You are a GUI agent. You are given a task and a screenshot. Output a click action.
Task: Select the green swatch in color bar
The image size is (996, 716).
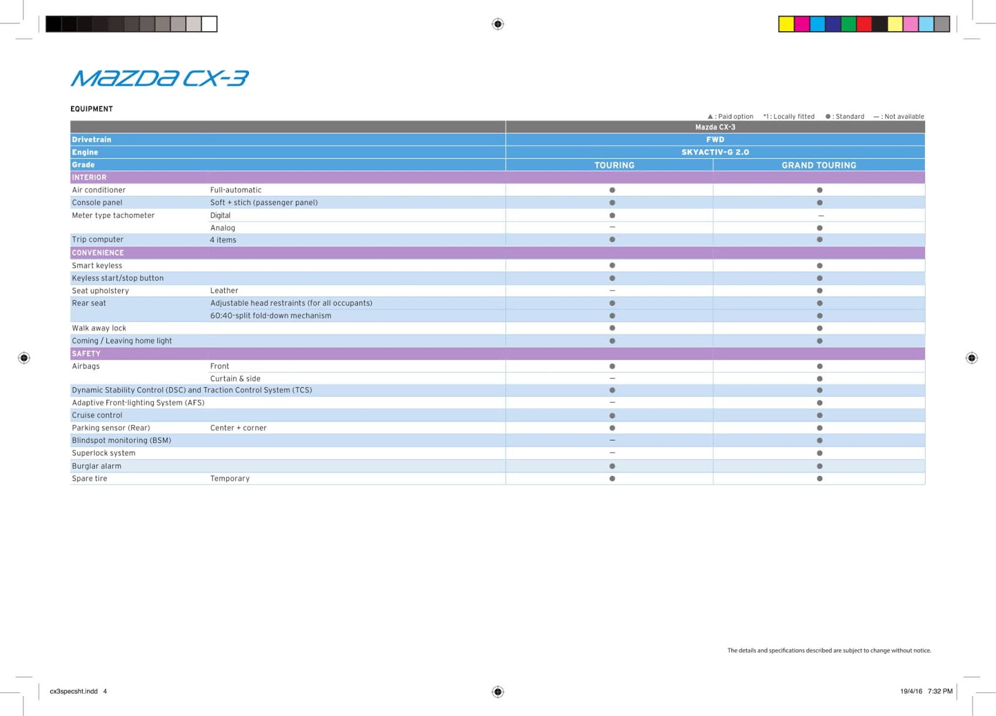(848, 24)
